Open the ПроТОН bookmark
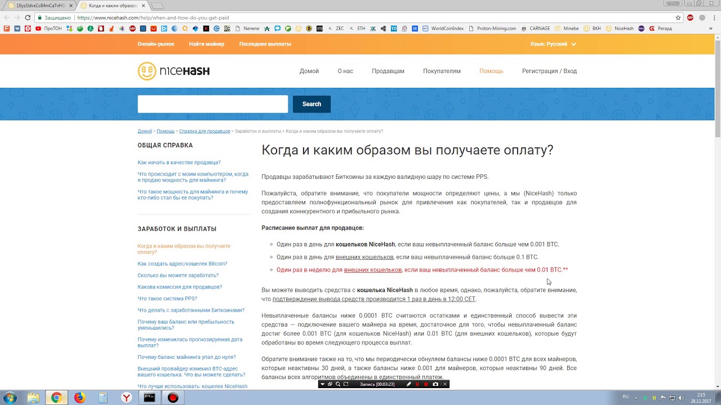 click(x=49, y=28)
